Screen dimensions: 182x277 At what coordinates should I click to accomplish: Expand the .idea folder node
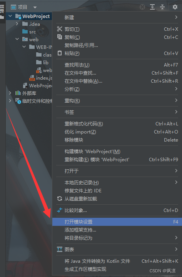(x=17, y=24)
